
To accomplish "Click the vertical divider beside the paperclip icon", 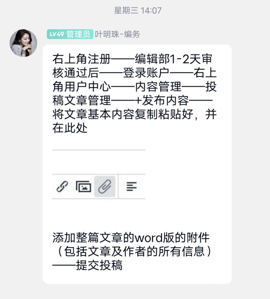I will pos(118,186).
